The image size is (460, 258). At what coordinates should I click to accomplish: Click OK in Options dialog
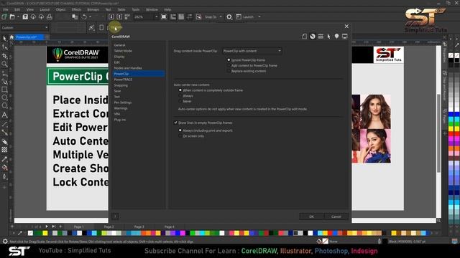point(311,216)
